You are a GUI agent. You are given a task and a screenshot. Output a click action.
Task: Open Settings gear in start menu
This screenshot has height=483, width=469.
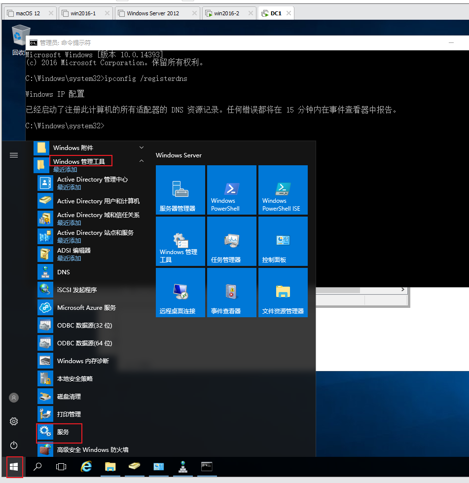tap(14, 421)
